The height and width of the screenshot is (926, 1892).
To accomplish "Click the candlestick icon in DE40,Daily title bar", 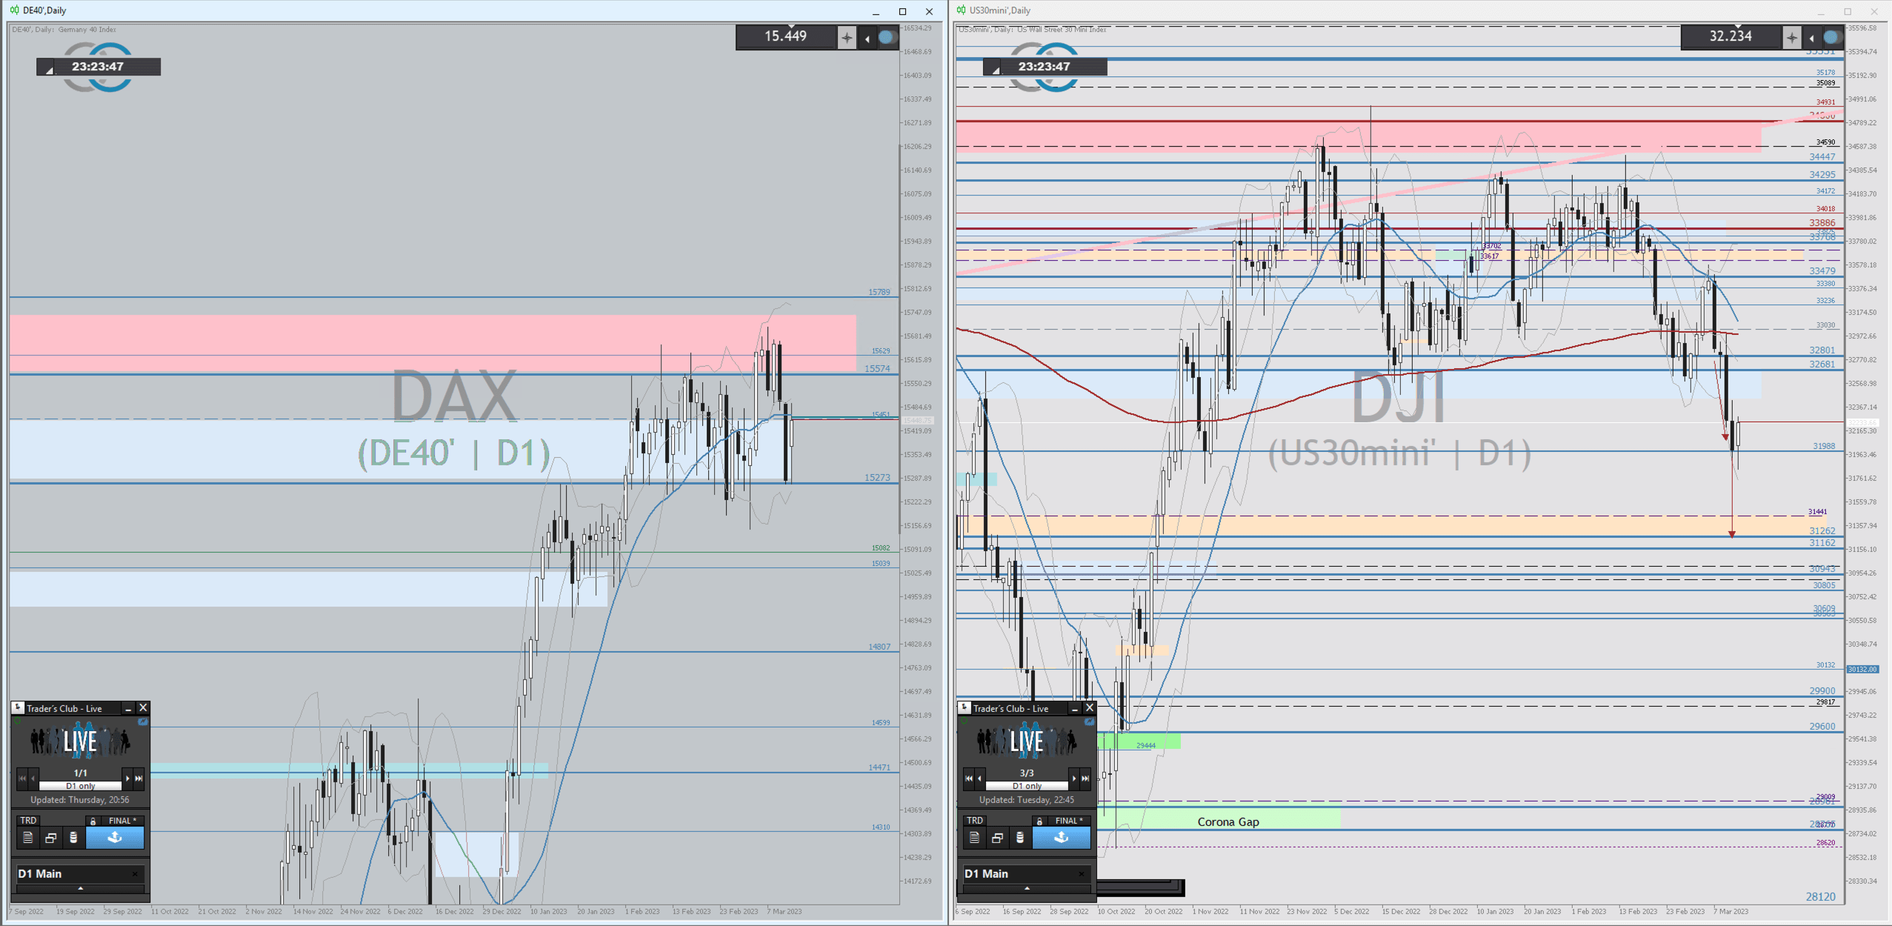I will pos(14,10).
